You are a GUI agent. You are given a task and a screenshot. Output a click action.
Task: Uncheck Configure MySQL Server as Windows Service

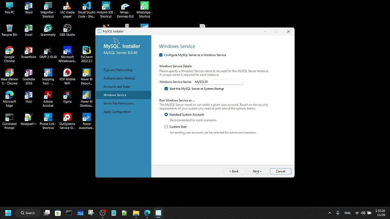click(161, 55)
